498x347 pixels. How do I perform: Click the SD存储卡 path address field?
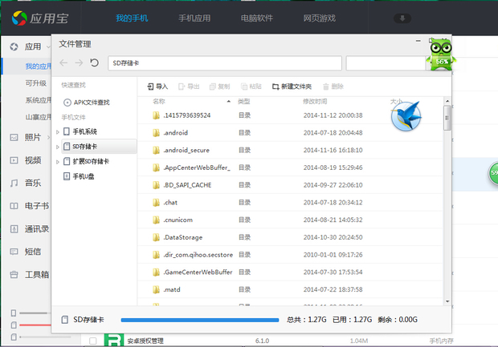[x=225, y=63]
